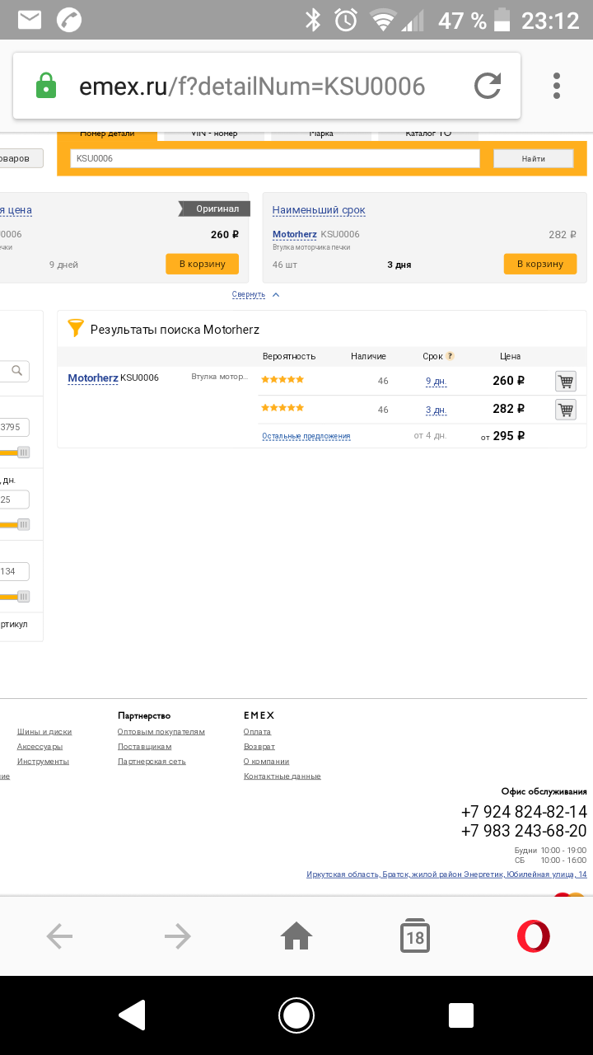Open the Возврат footer link
This screenshot has height=1055, width=593.
(259, 747)
